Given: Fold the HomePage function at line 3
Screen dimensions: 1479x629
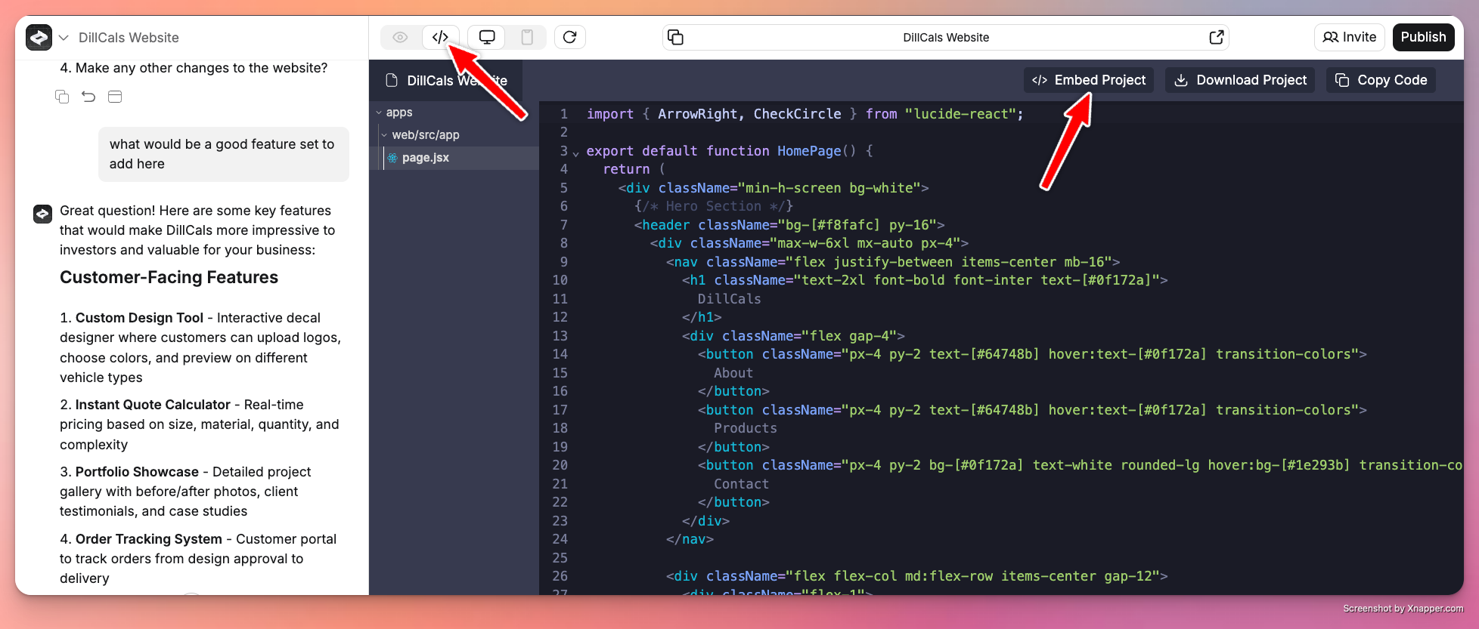Looking at the screenshot, I should tap(576, 153).
